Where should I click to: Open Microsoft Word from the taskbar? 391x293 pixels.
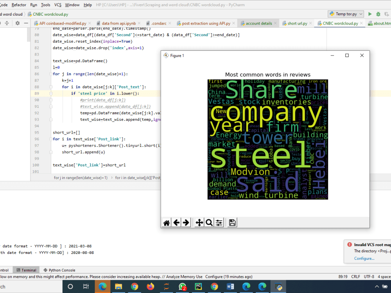point(230,286)
